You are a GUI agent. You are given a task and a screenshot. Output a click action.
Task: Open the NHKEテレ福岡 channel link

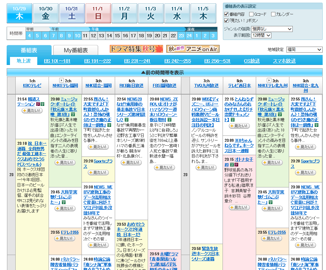click(65, 86)
